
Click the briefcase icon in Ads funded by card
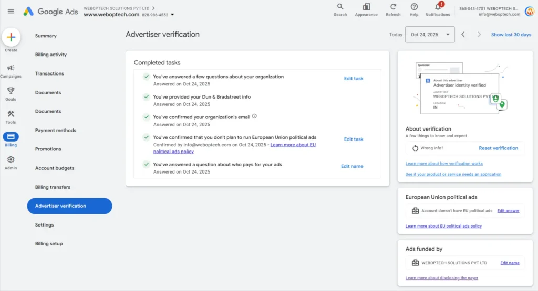click(415, 263)
